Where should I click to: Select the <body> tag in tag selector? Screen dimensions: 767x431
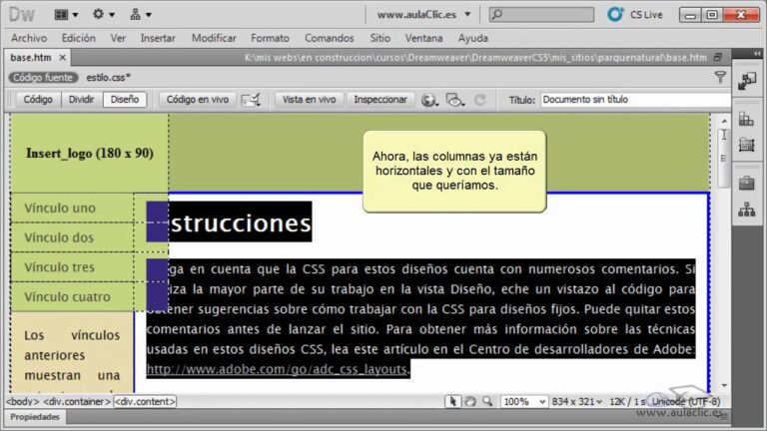[23, 402]
